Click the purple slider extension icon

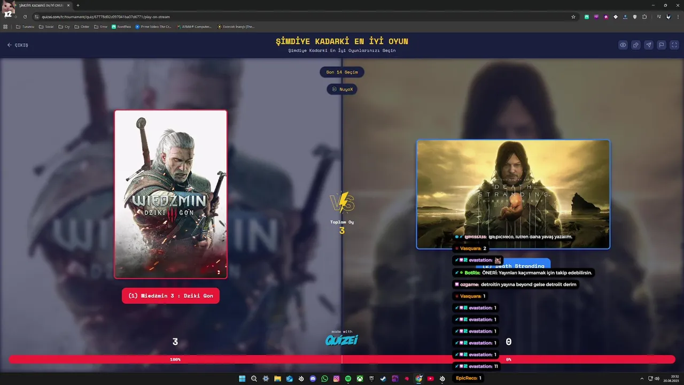[x=596, y=17]
